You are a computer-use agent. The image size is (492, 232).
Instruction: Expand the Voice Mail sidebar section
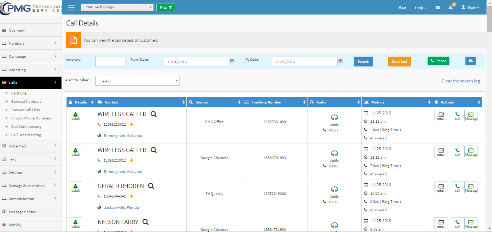coord(31,146)
